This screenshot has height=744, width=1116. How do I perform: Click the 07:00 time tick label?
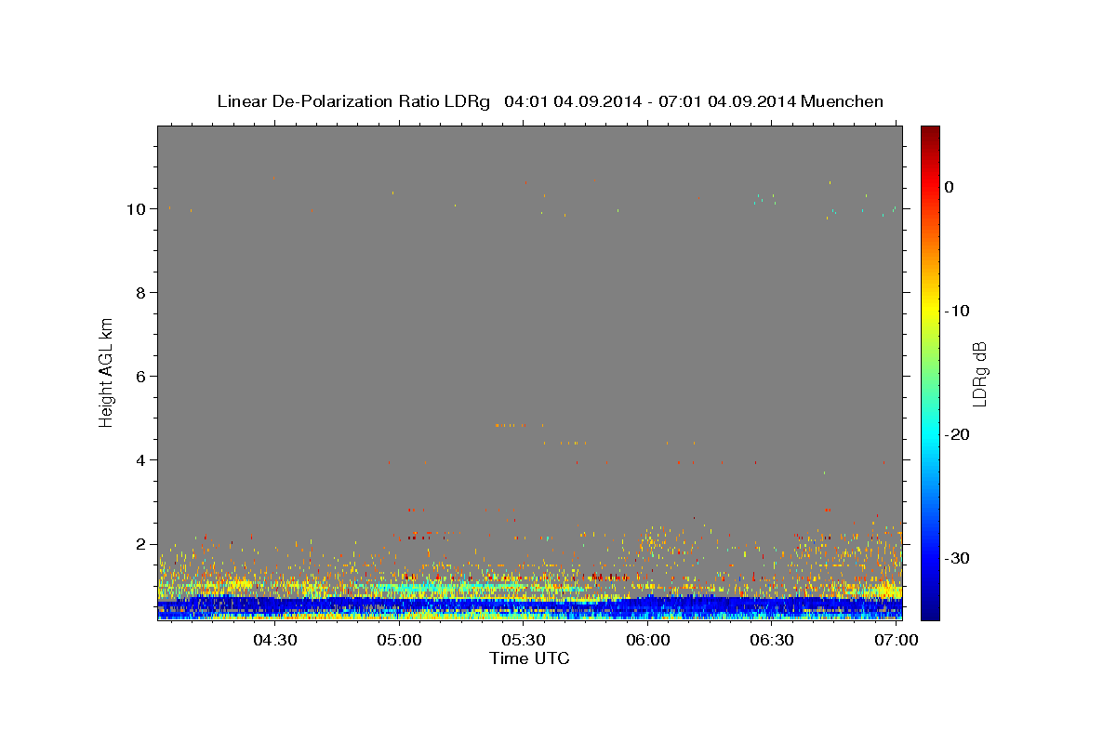897,641
